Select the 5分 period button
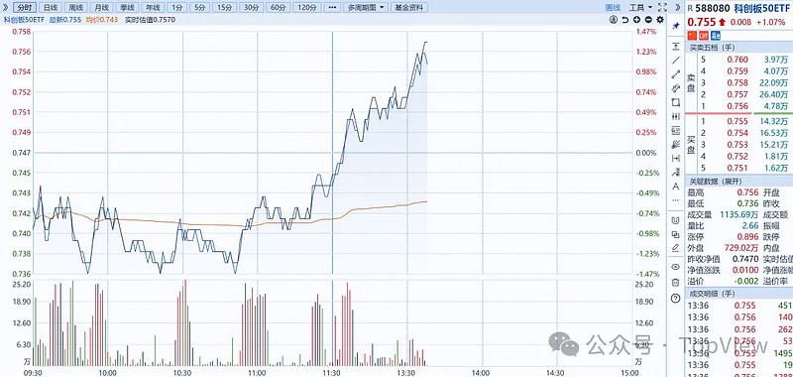The image size is (793, 377). point(199,8)
